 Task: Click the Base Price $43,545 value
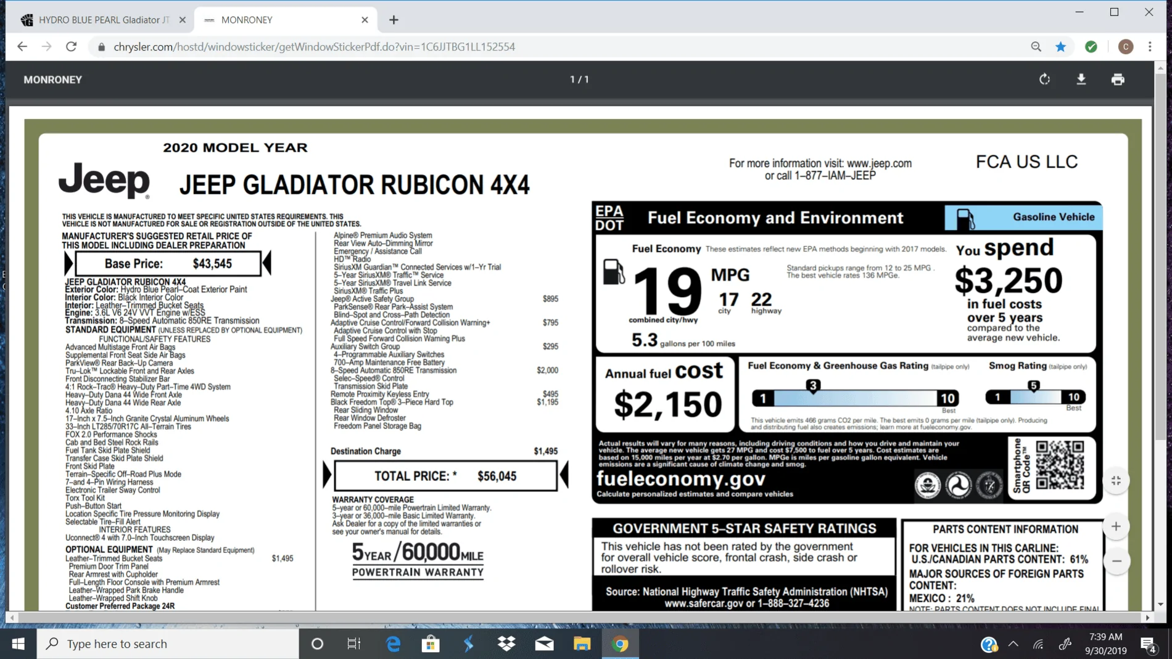point(212,264)
